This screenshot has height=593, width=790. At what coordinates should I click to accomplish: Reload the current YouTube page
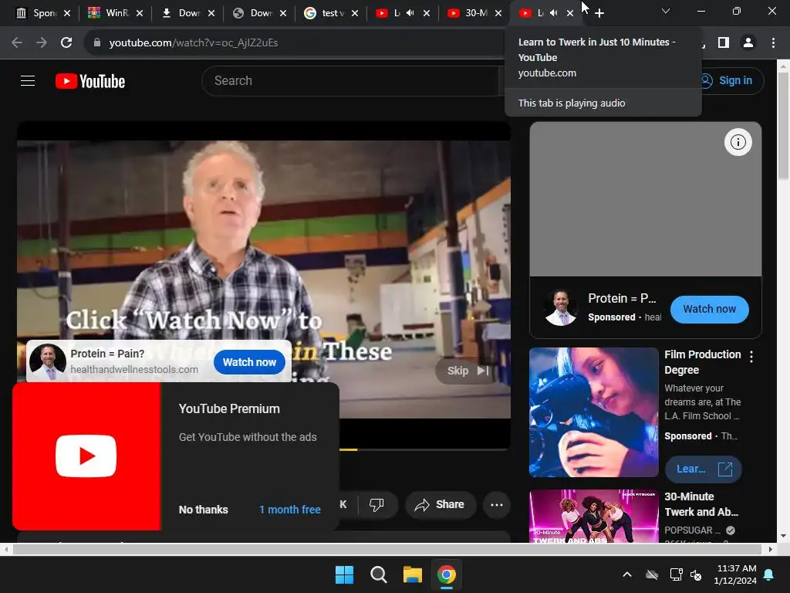[66, 43]
